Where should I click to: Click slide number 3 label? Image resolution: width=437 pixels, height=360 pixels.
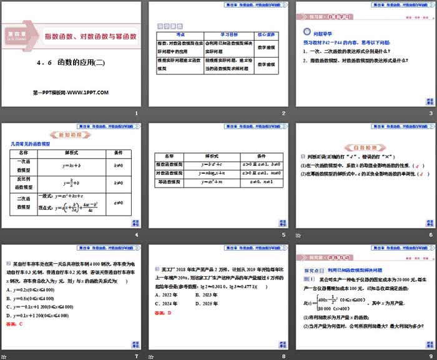tap(431, 113)
